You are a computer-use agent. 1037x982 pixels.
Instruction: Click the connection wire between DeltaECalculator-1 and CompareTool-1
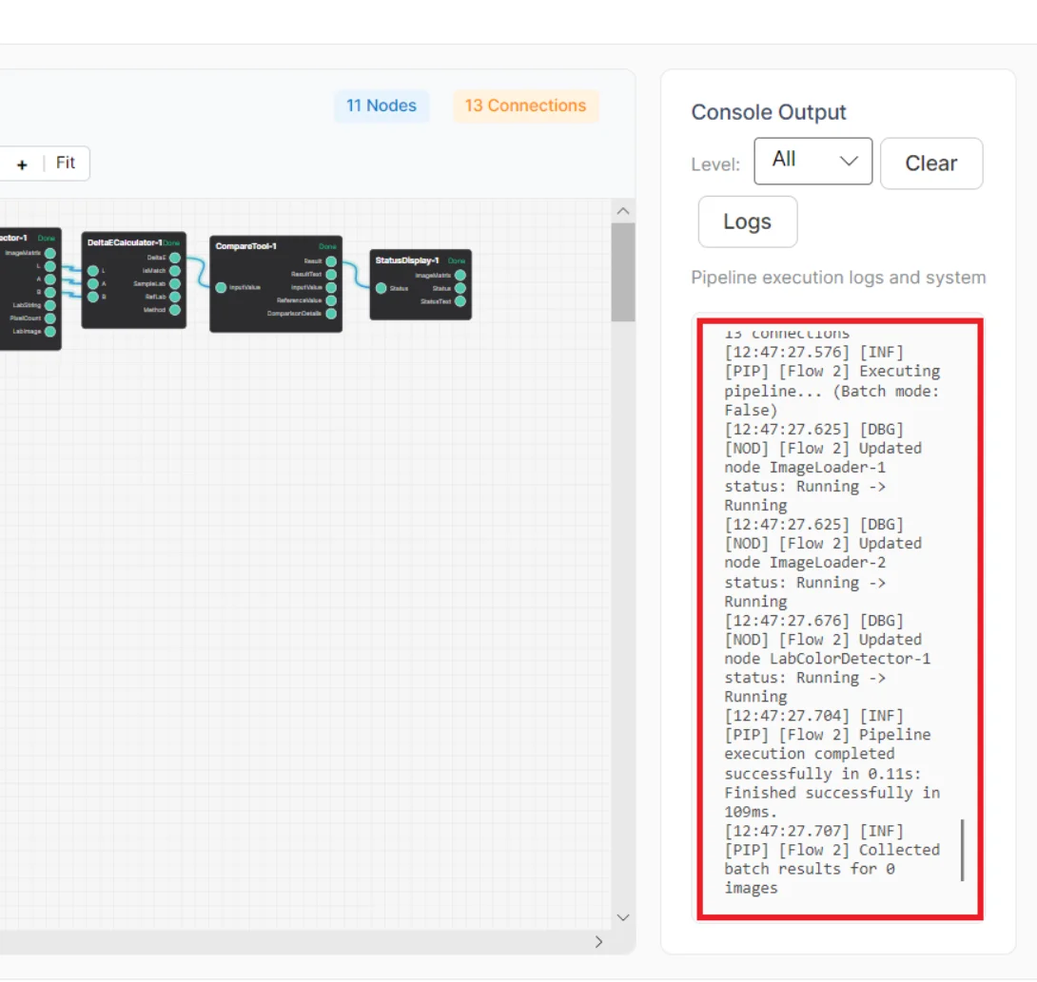(199, 272)
